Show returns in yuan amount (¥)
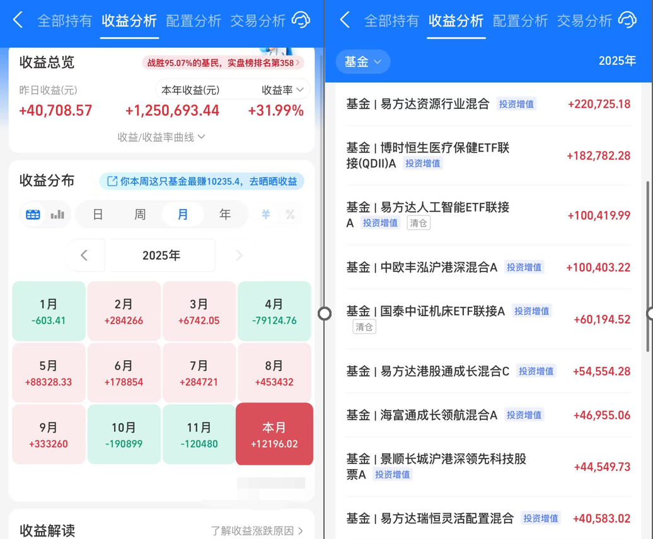The height and width of the screenshot is (539, 653). coord(266,215)
